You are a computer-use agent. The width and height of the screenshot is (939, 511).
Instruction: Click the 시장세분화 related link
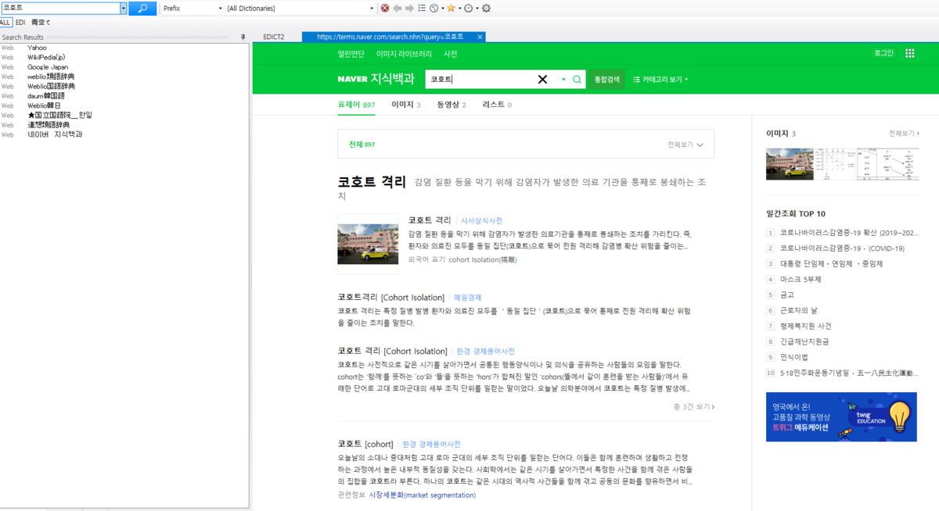click(422, 495)
